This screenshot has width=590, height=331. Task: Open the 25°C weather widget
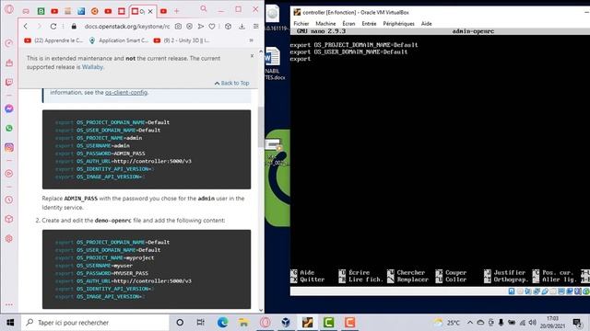tap(447, 323)
